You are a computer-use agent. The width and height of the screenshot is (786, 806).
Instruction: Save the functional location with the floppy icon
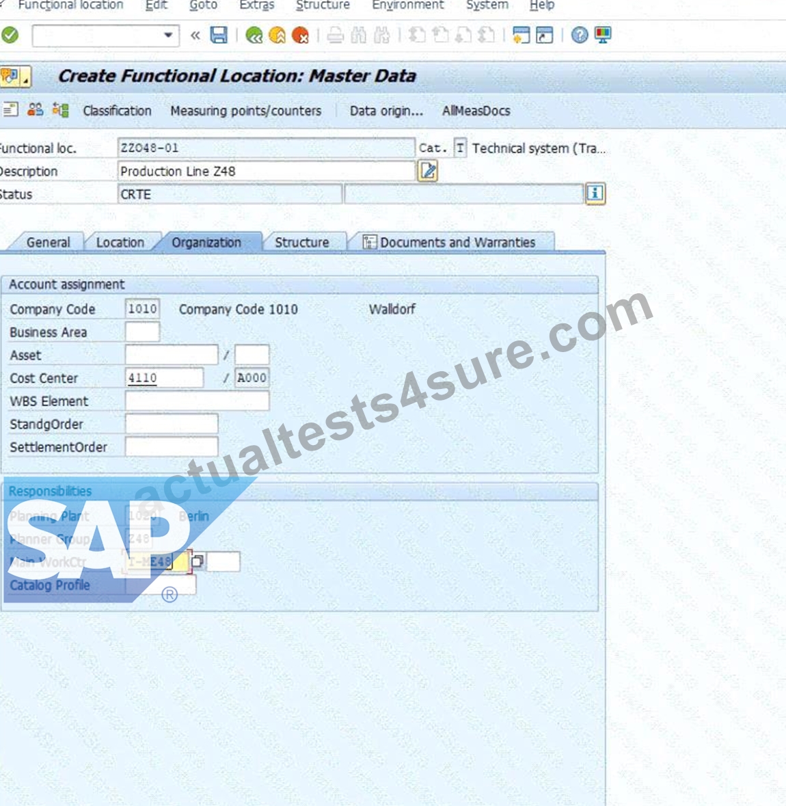point(219,35)
